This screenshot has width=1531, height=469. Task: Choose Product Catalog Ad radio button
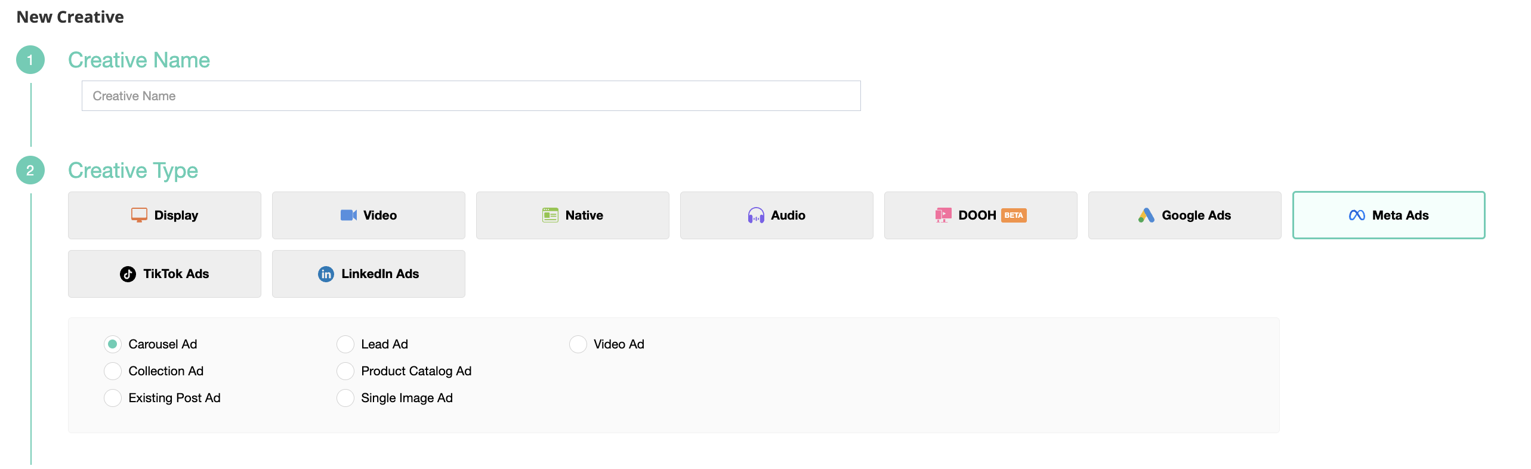point(345,371)
